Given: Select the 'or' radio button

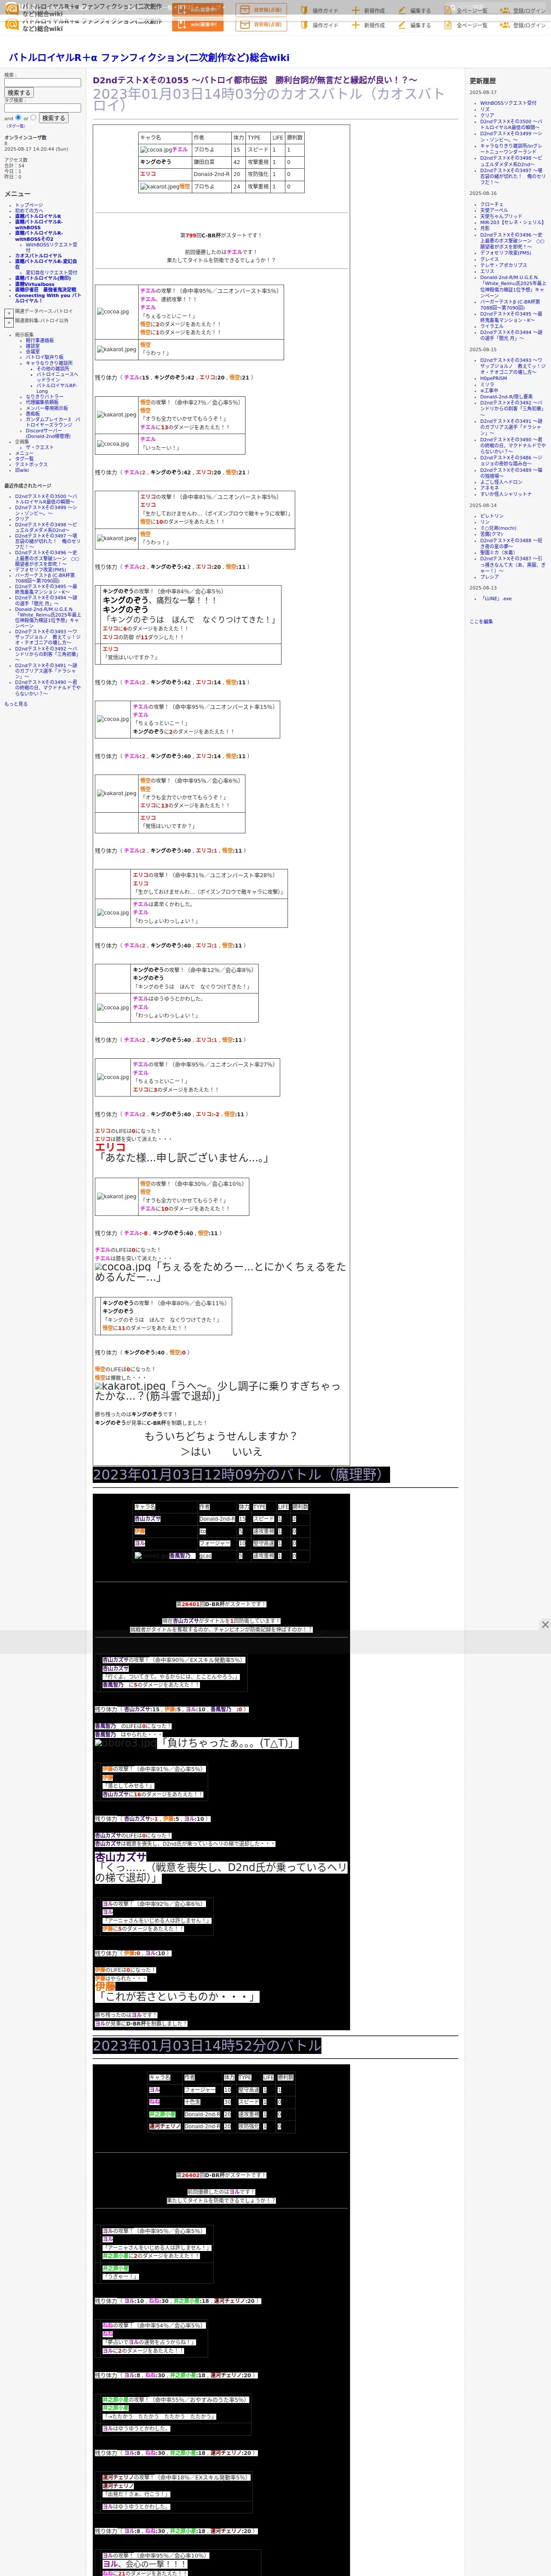Looking at the screenshot, I should pyautogui.click(x=32, y=118).
